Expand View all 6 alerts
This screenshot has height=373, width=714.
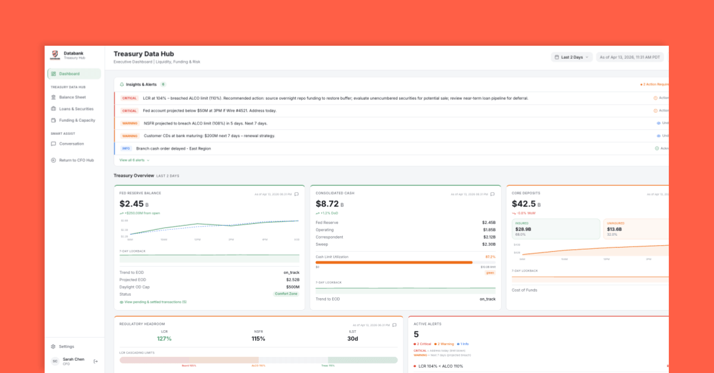click(x=133, y=160)
